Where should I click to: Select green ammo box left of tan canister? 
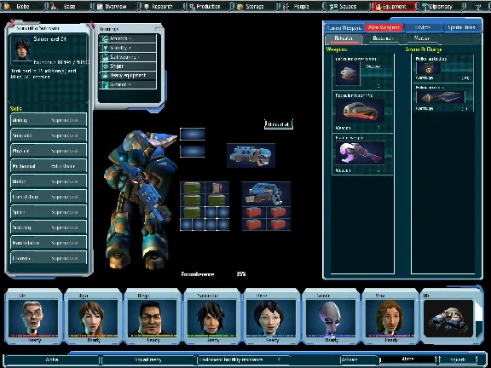click(192, 187)
